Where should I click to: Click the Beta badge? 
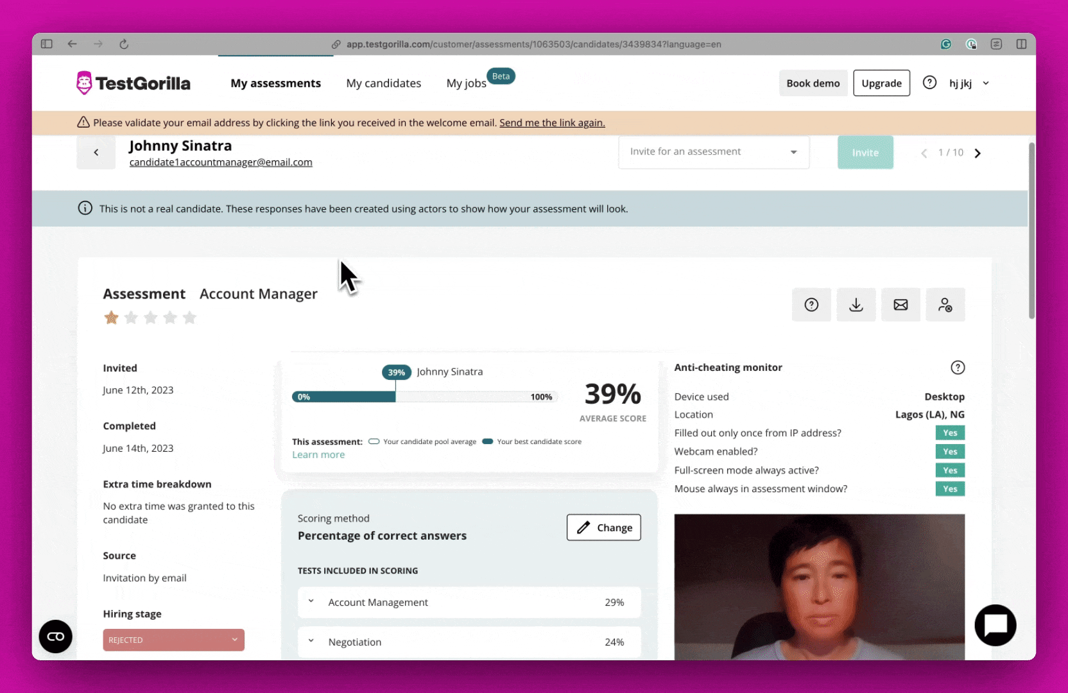501,76
